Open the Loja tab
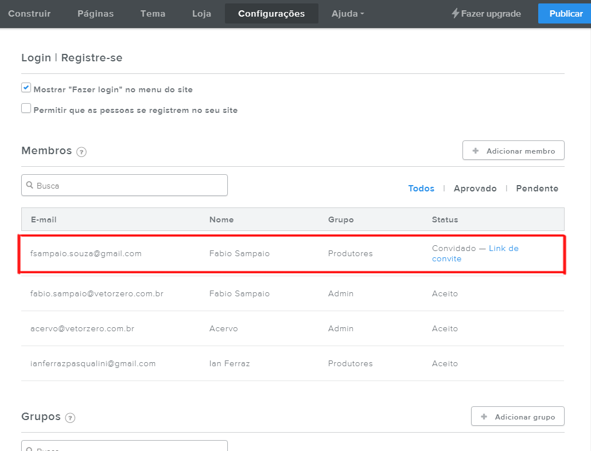591x451 pixels. pos(201,14)
